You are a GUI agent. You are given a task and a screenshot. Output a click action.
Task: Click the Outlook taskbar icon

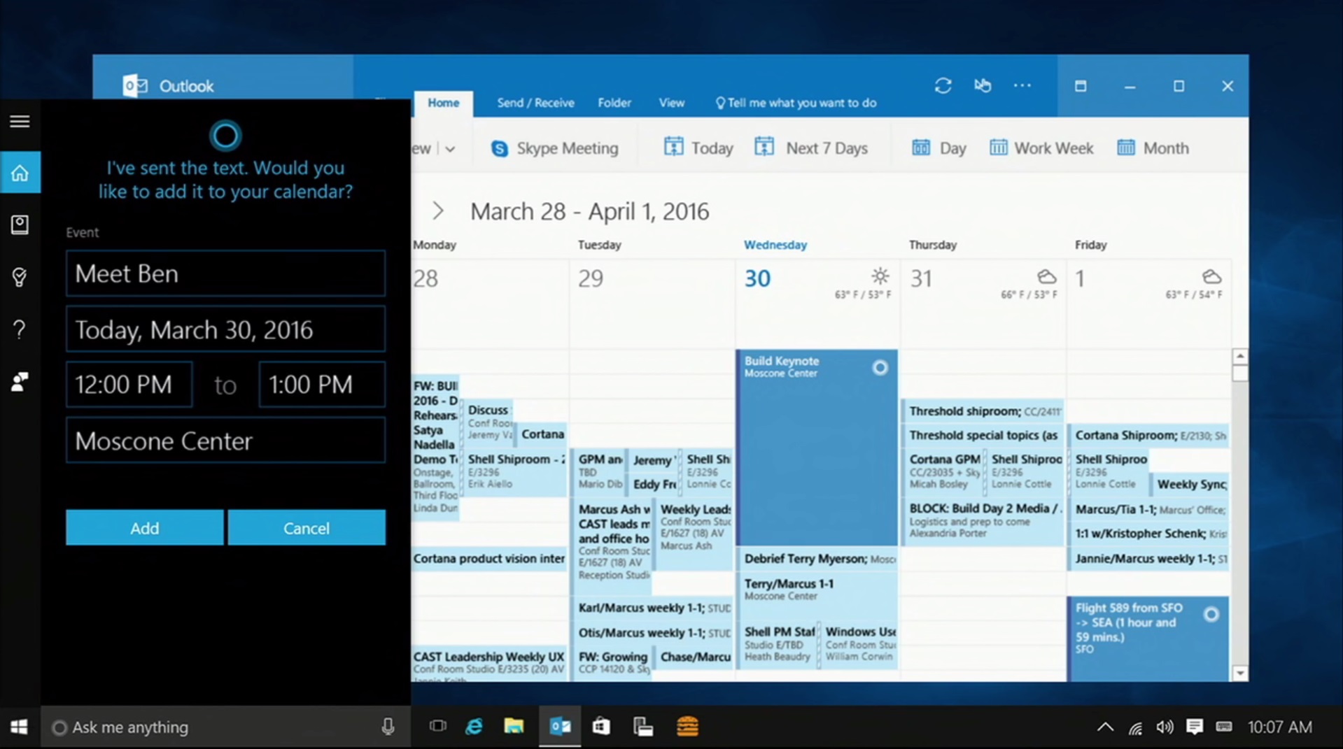[x=560, y=727]
